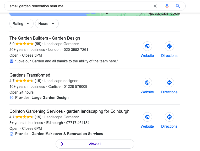The height and width of the screenshot is (151, 200).
Task: Open The Garden Builders - Garden Design listing
Action: click(x=45, y=38)
